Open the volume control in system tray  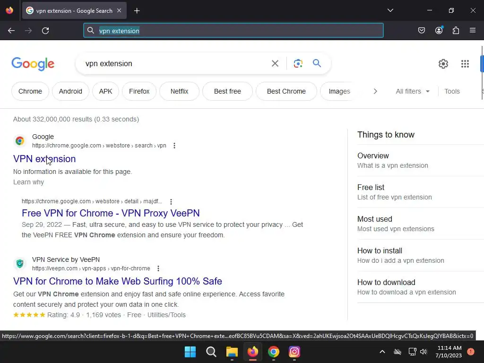point(423,352)
